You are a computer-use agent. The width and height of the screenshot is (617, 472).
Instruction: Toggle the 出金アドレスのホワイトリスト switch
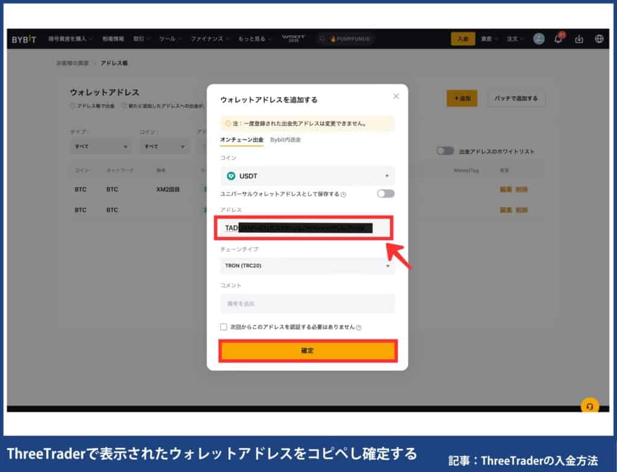(x=445, y=151)
